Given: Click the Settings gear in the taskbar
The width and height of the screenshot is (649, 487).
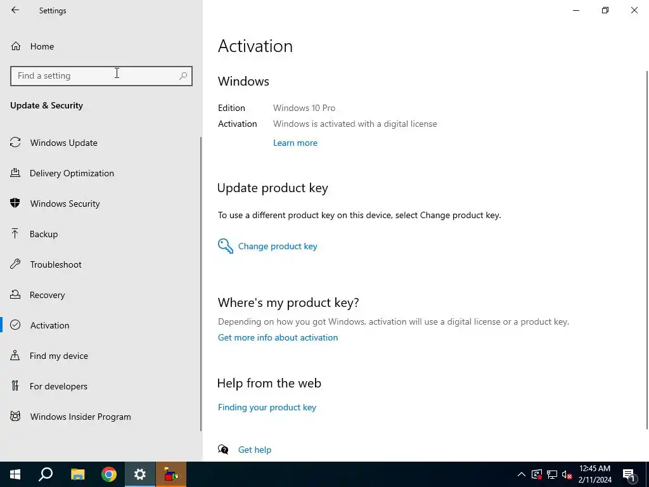Looking at the screenshot, I should (x=140, y=474).
